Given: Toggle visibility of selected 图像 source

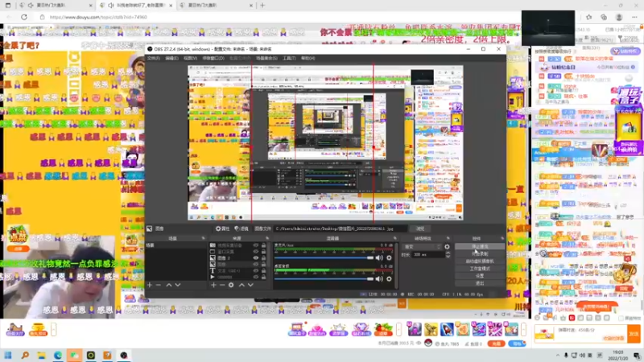Looking at the screenshot, I should (x=256, y=265).
